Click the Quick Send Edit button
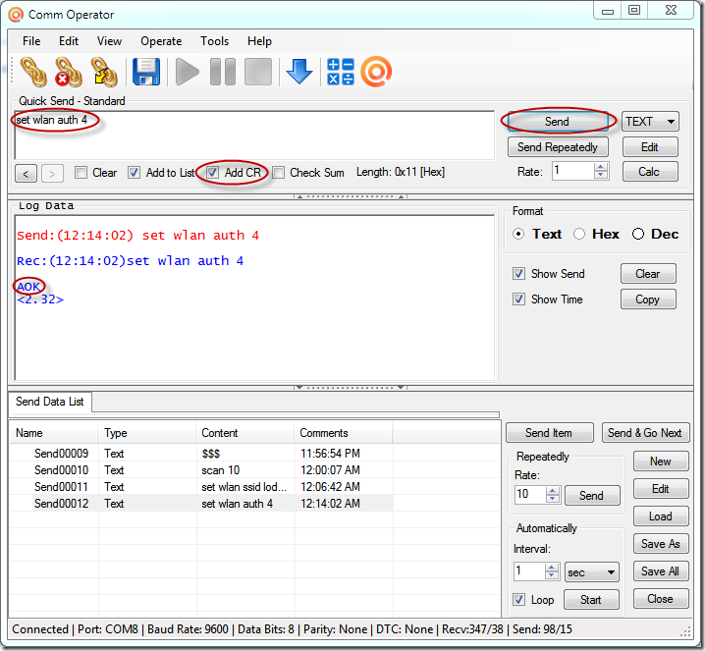 650,147
